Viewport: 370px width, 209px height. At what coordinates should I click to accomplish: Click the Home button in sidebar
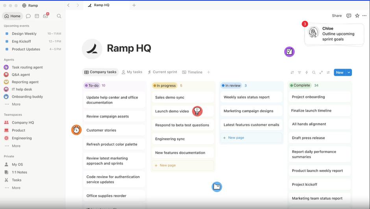click(13, 16)
